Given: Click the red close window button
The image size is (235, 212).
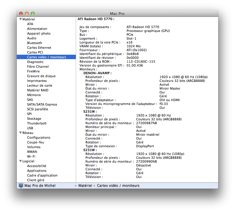Looking at the screenshot, I should [21, 14].
